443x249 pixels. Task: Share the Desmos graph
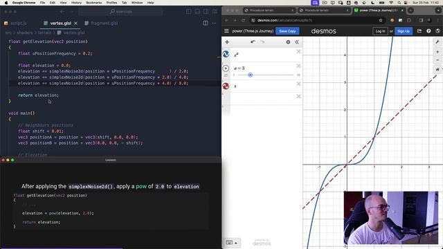(x=419, y=31)
